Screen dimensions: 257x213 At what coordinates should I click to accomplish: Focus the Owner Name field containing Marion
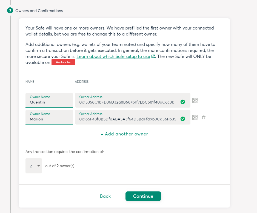(x=49, y=119)
